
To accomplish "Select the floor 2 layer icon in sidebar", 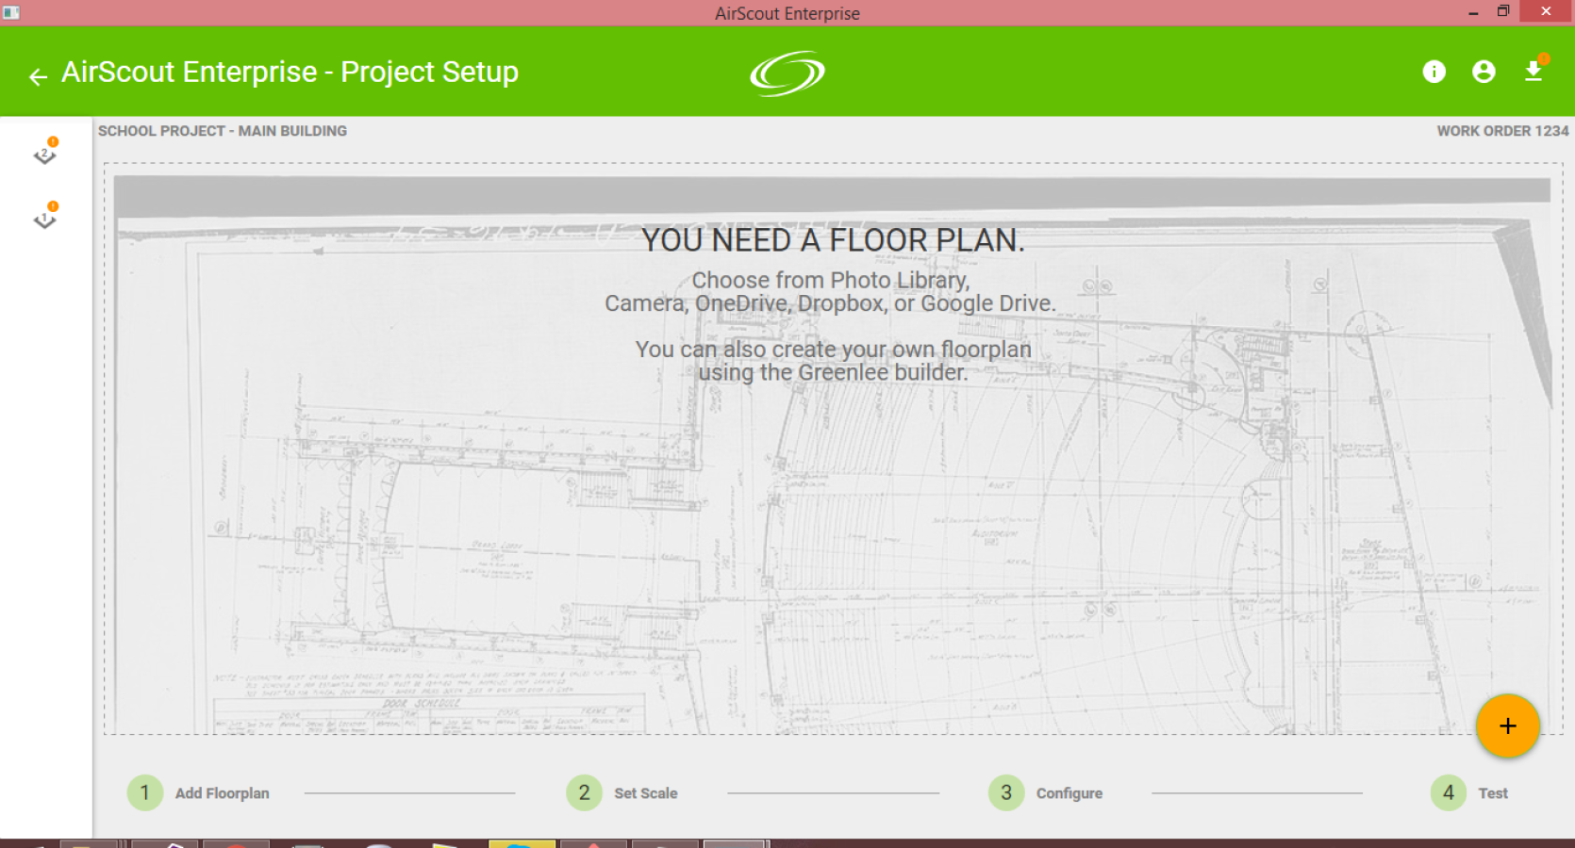I will (x=44, y=152).
